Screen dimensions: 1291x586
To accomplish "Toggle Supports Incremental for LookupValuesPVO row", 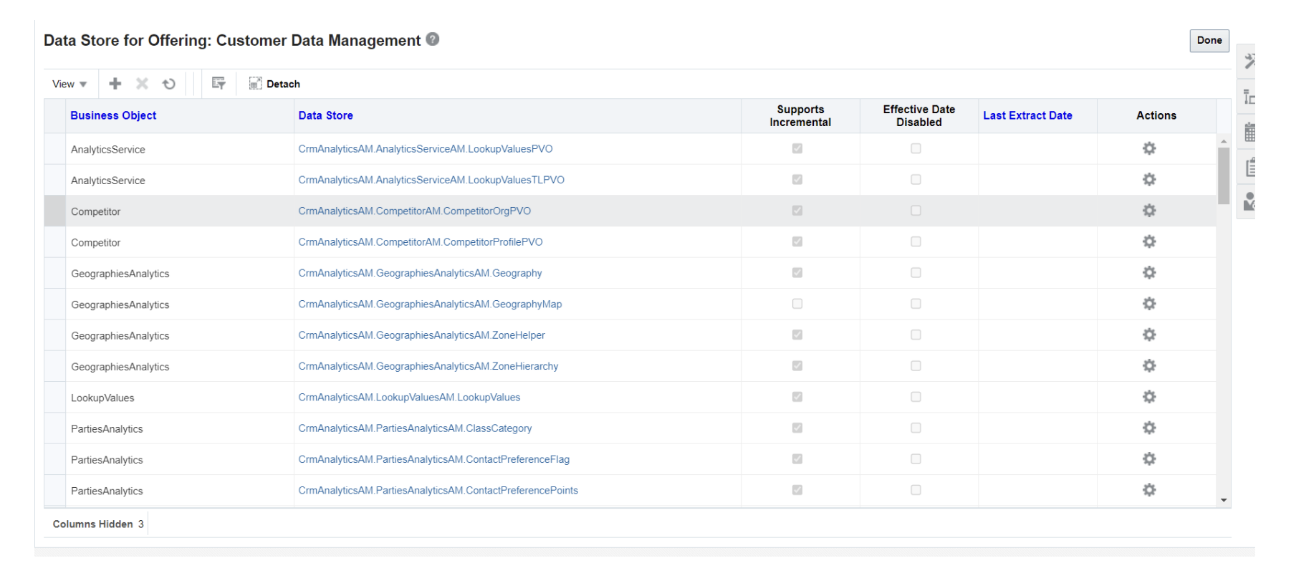I will tap(797, 148).
